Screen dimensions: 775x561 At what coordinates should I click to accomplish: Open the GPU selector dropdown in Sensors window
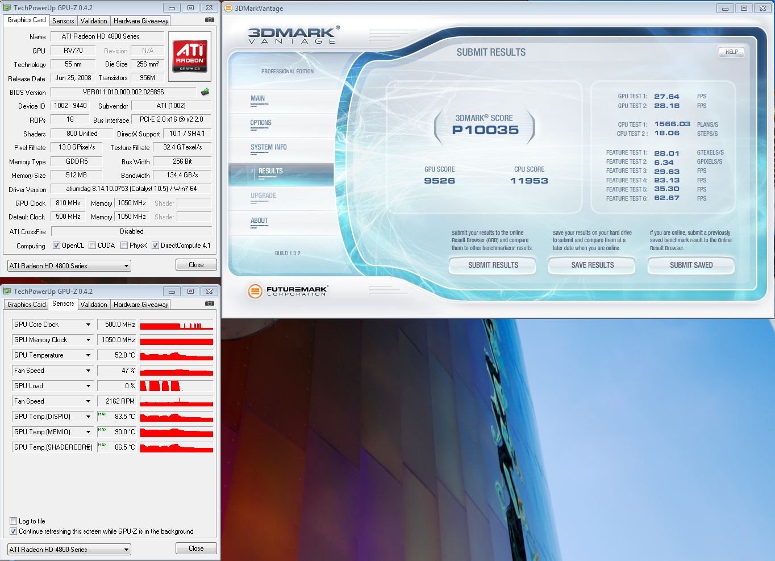69,550
